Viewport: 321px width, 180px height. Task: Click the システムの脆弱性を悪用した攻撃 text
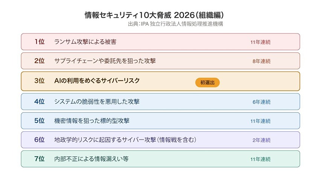click(x=97, y=101)
